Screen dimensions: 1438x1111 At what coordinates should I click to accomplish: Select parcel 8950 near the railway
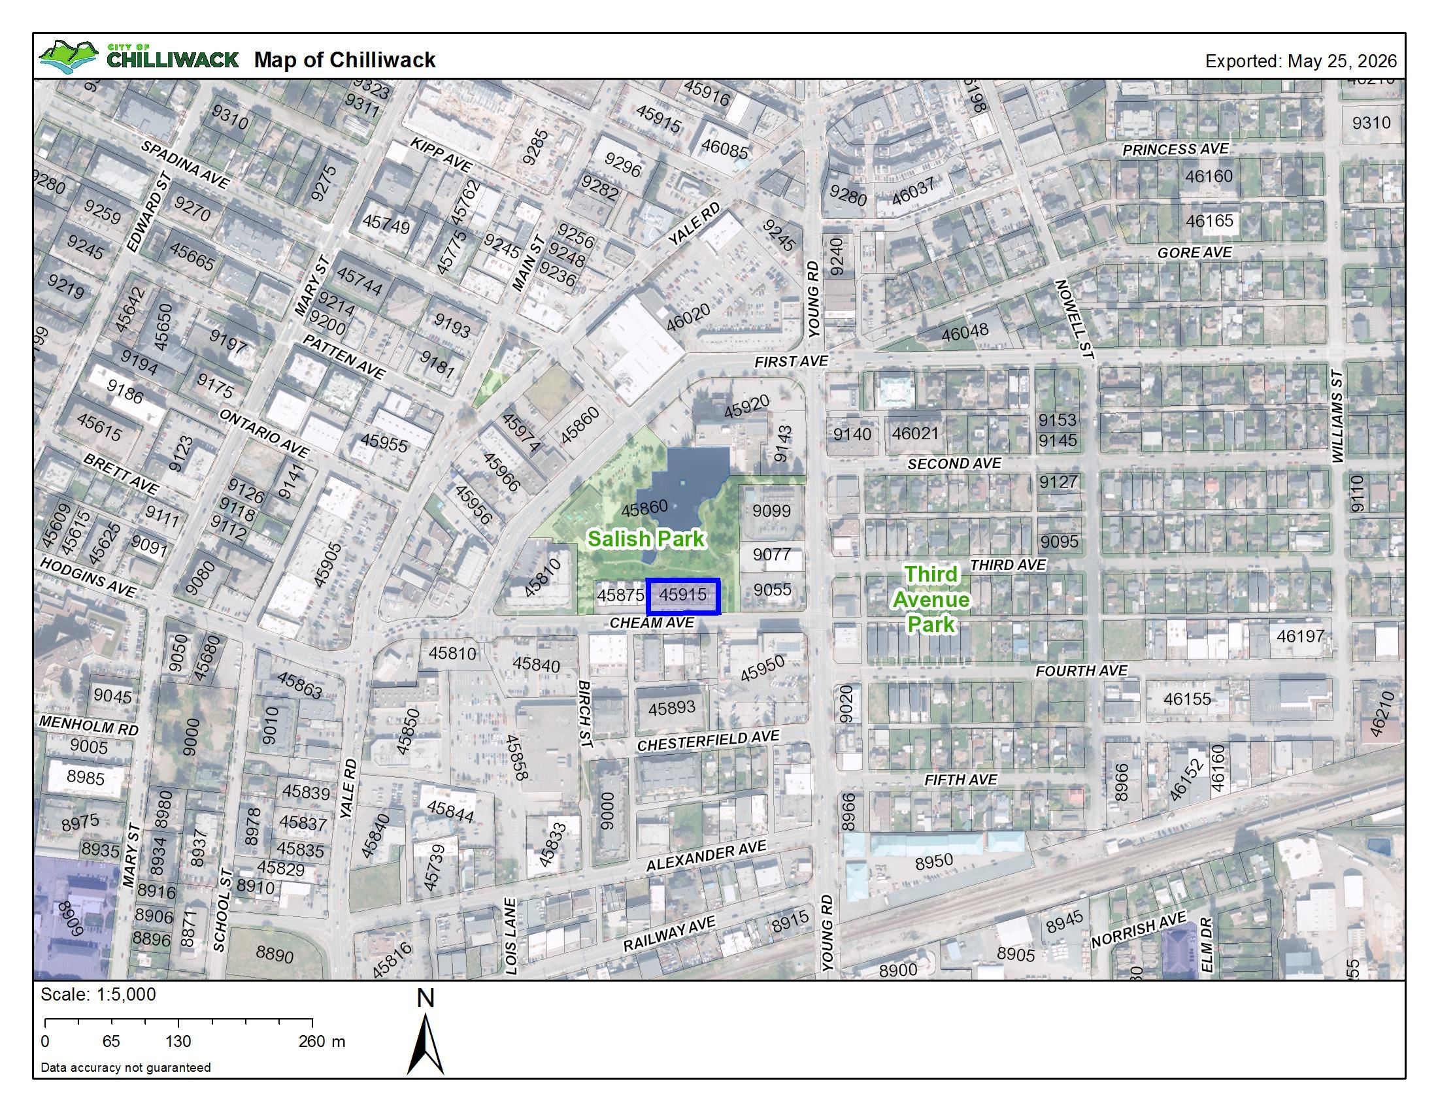pos(934,861)
